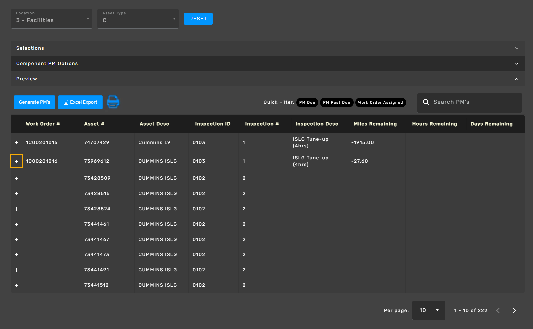Expand row for asset 73441512
Viewport: 533px width, 329px height.
[x=16, y=285]
